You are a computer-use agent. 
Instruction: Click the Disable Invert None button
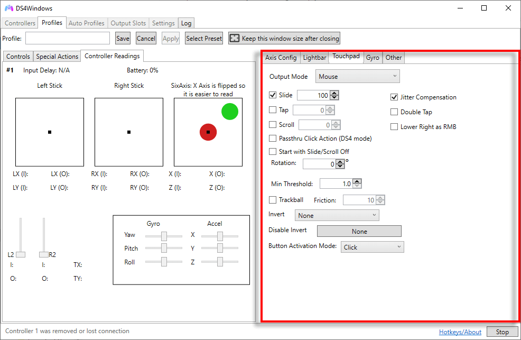coord(359,231)
